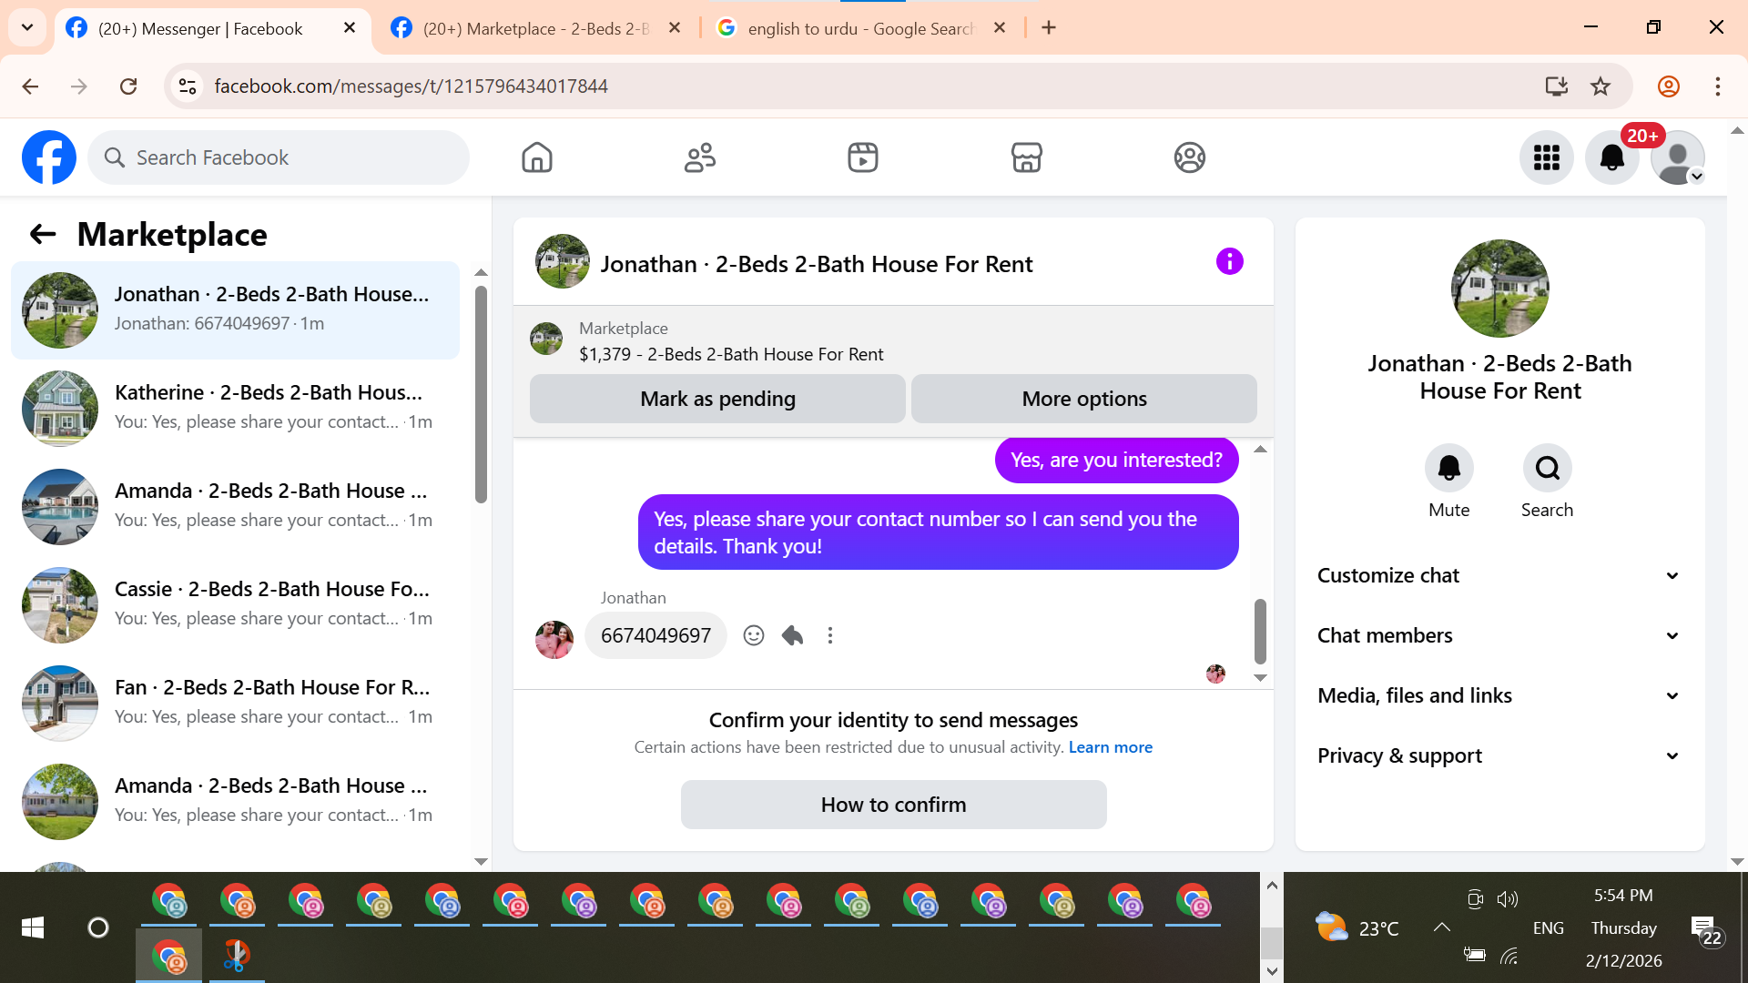1748x983 pixels.
Task: Open the Chrome profile icon
Action: point(1669,86)
